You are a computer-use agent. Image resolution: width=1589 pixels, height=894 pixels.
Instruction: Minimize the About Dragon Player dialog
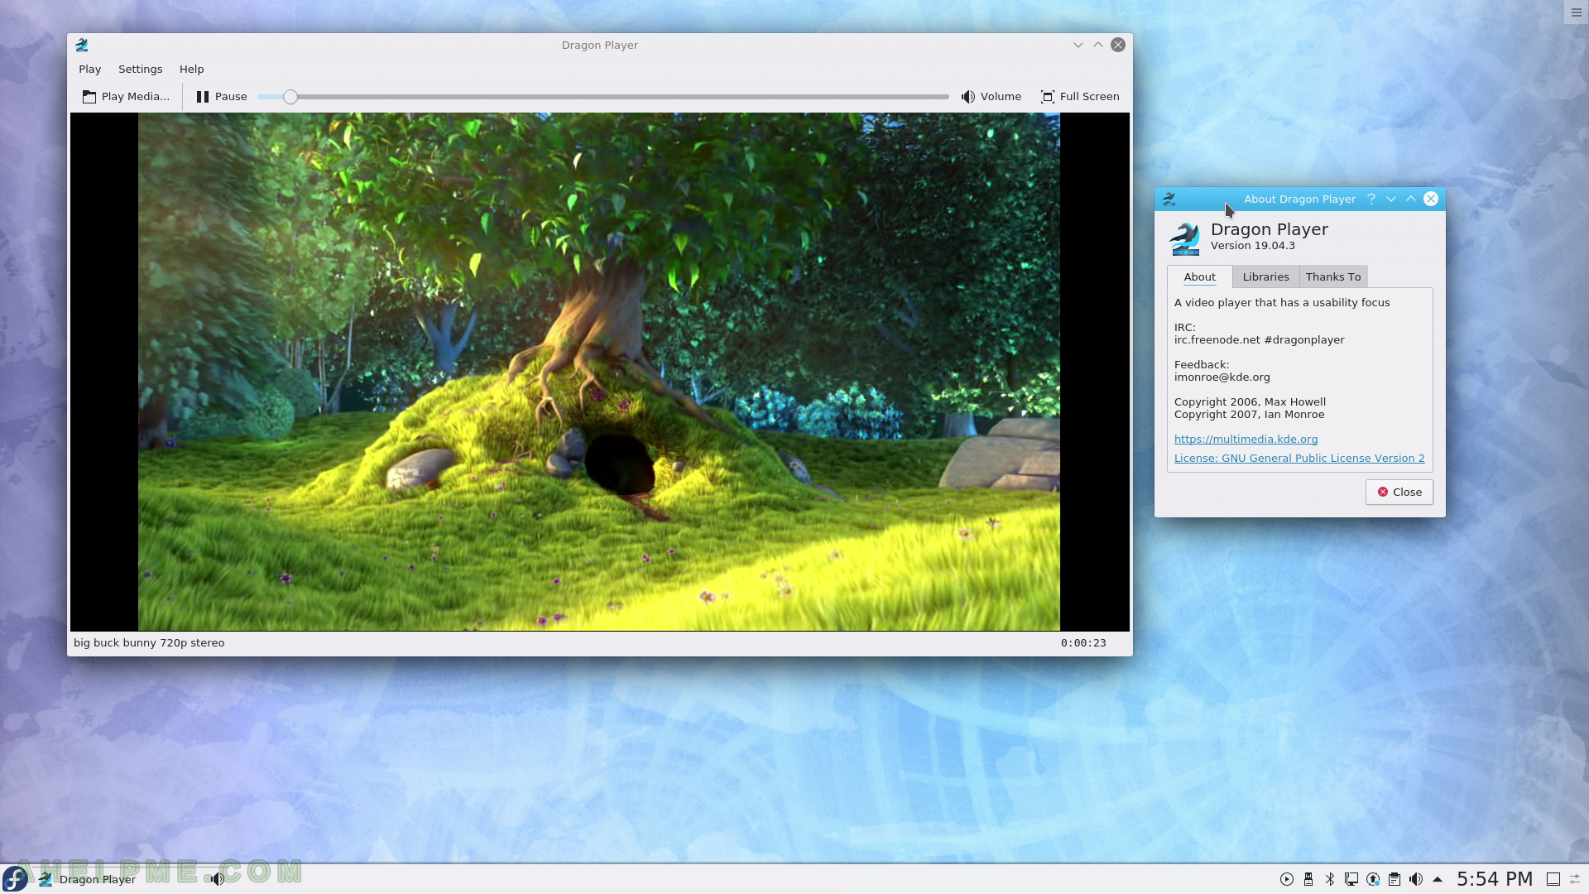coord(1391,199)
